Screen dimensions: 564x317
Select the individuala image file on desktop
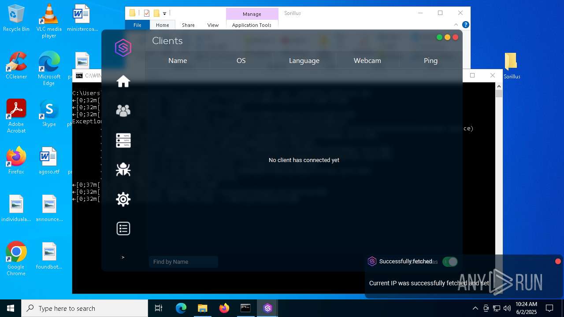pyautogui.click(x=16, y=208)
